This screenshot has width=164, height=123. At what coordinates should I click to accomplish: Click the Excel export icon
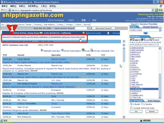(83, 50)
